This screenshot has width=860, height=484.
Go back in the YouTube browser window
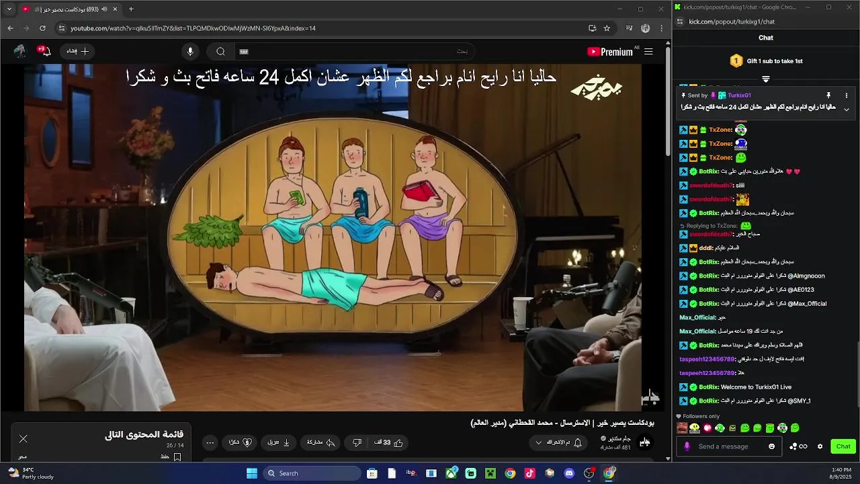click(x=10, y=28)
